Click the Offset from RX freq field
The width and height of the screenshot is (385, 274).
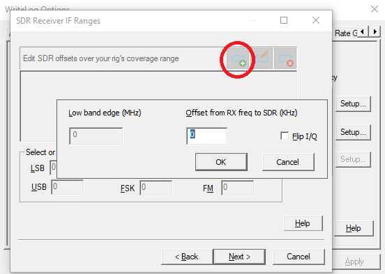point(206,136)
